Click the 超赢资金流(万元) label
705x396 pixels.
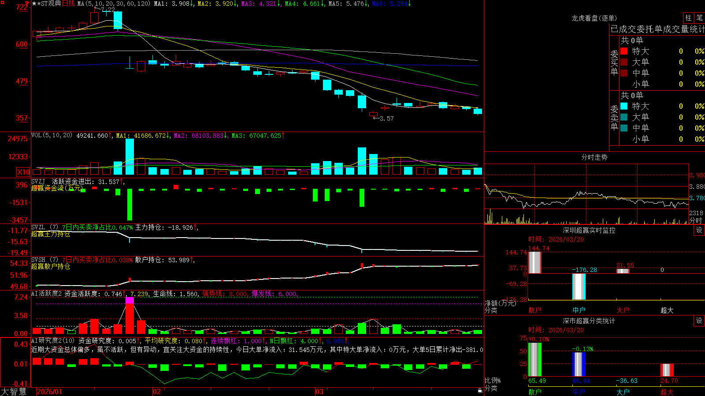57,188
